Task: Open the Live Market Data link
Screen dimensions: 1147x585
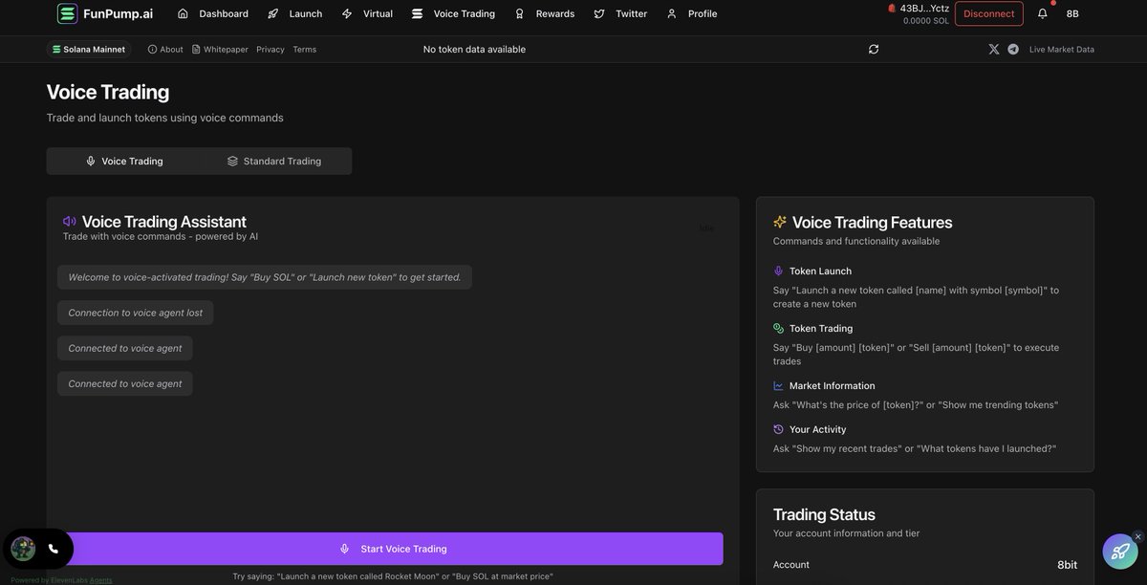Action: pos(1061,49)
